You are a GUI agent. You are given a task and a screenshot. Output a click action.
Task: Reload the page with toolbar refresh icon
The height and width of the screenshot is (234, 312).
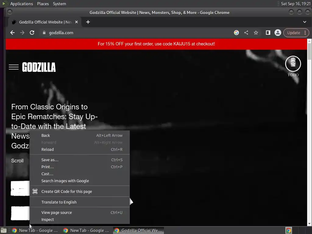point(32,33)
